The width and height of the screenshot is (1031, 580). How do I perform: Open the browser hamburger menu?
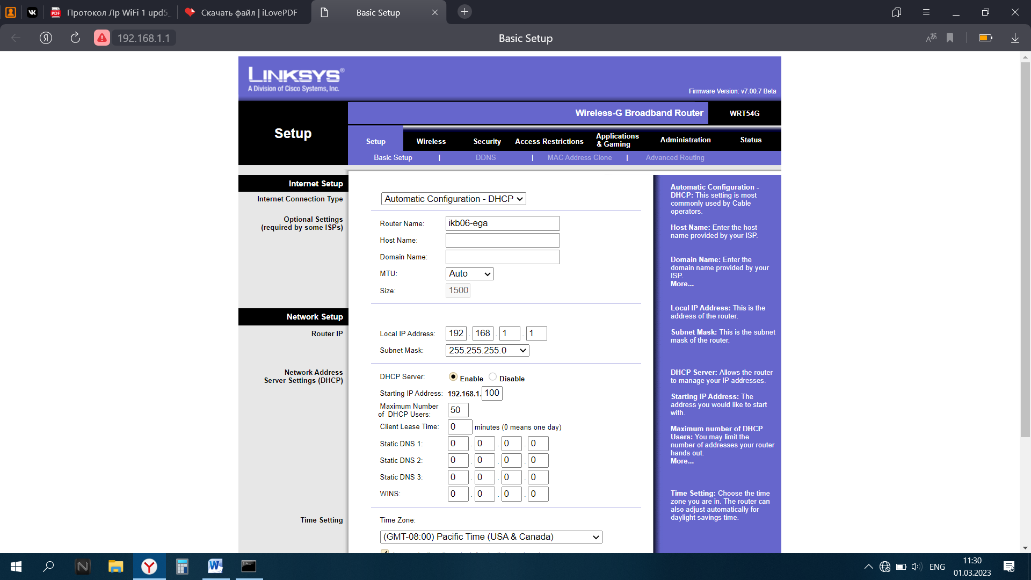coord(926,12)
